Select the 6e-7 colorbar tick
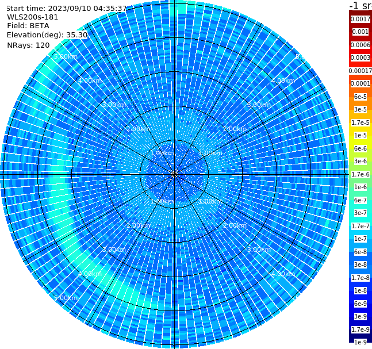Image resolution: width=372 pixels, height=349 pixels. 361,200
